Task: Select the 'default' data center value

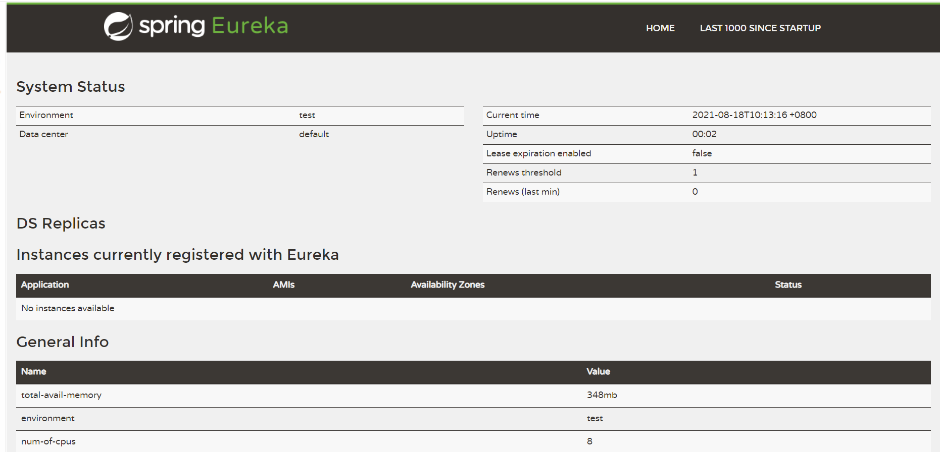Action: [314, 134]
